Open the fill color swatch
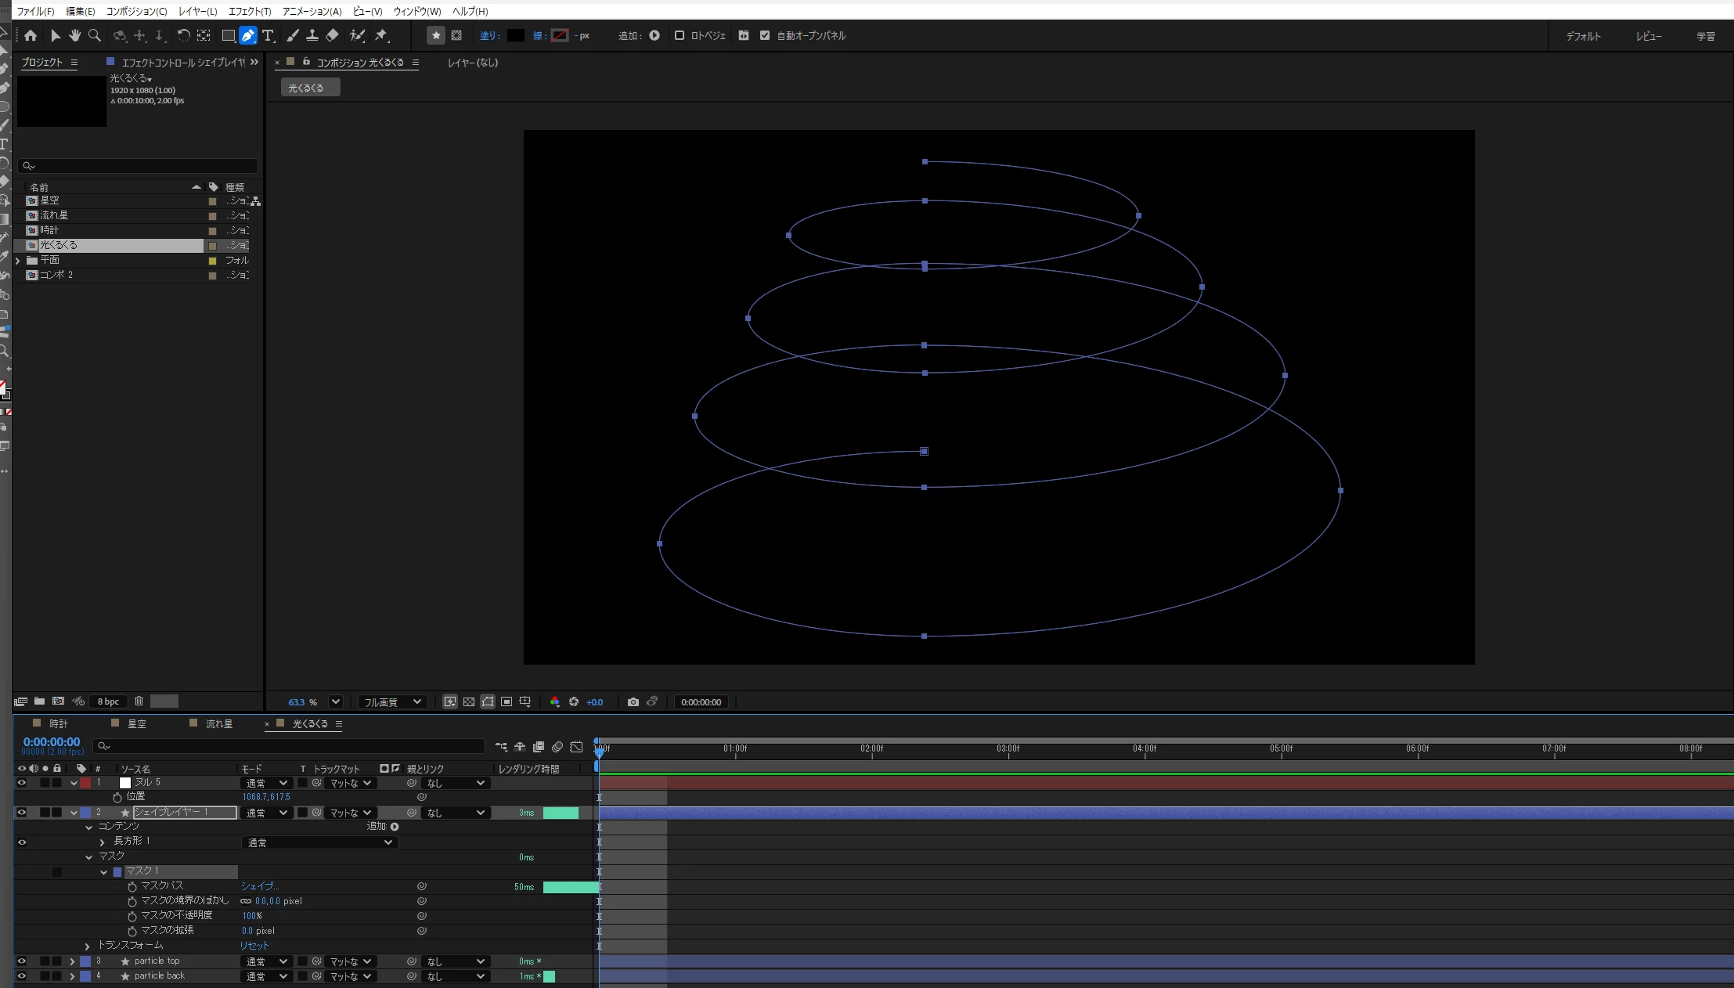The width and height of the screenshot is (1734, 988). [515, 35]
